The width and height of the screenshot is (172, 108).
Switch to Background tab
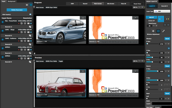pyautogui.click(x=12, y=1)
